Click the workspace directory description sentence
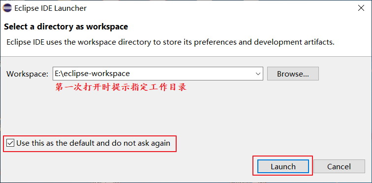The width and height of the screenshot is (372, 183). tap(170, 42)
